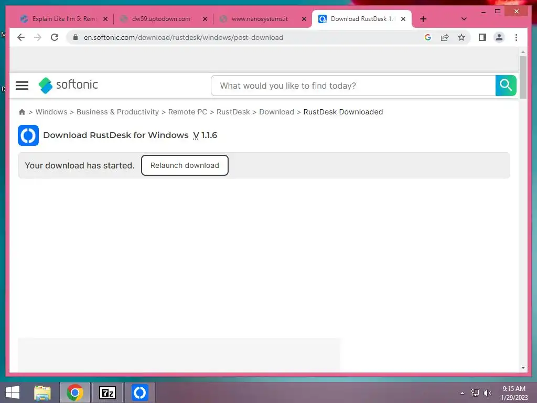This screenshot has width=537, height=403.
Task: Open the Download breadcrumb link
Action: (x=277, y=112)
